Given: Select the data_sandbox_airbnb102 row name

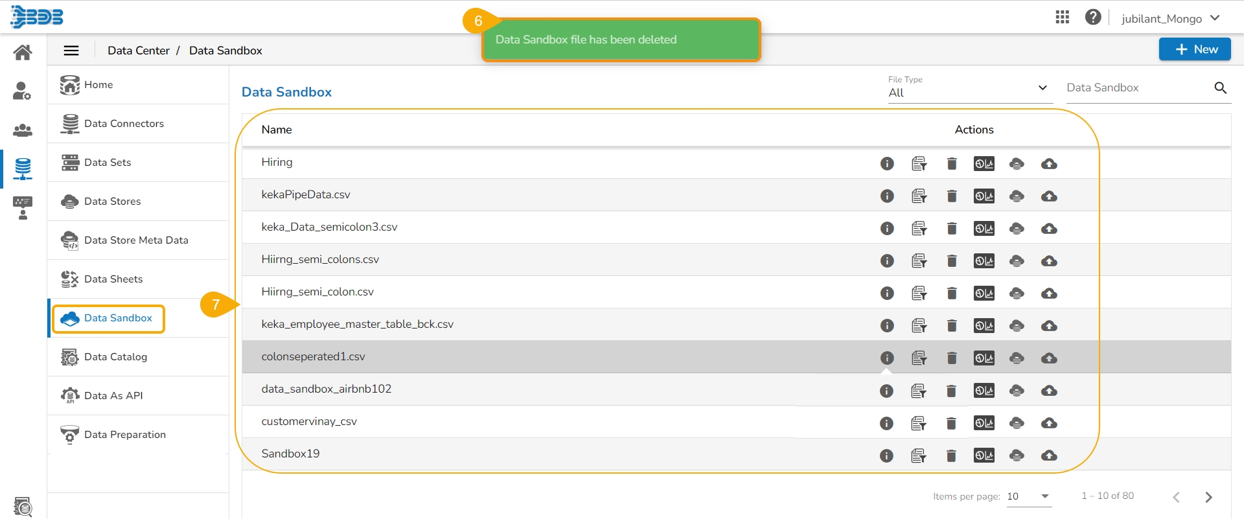Looking at the screenshot, I should tap(327, 389).
